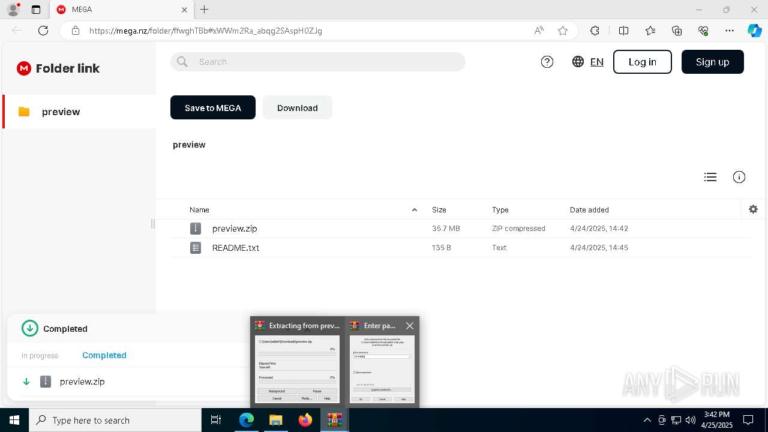
Task: Switch to In progress transfers tab
Action: 40,356
